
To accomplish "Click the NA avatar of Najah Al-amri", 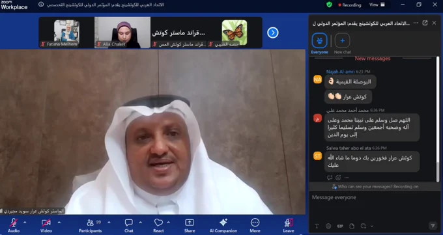I will tap(317, 79).
